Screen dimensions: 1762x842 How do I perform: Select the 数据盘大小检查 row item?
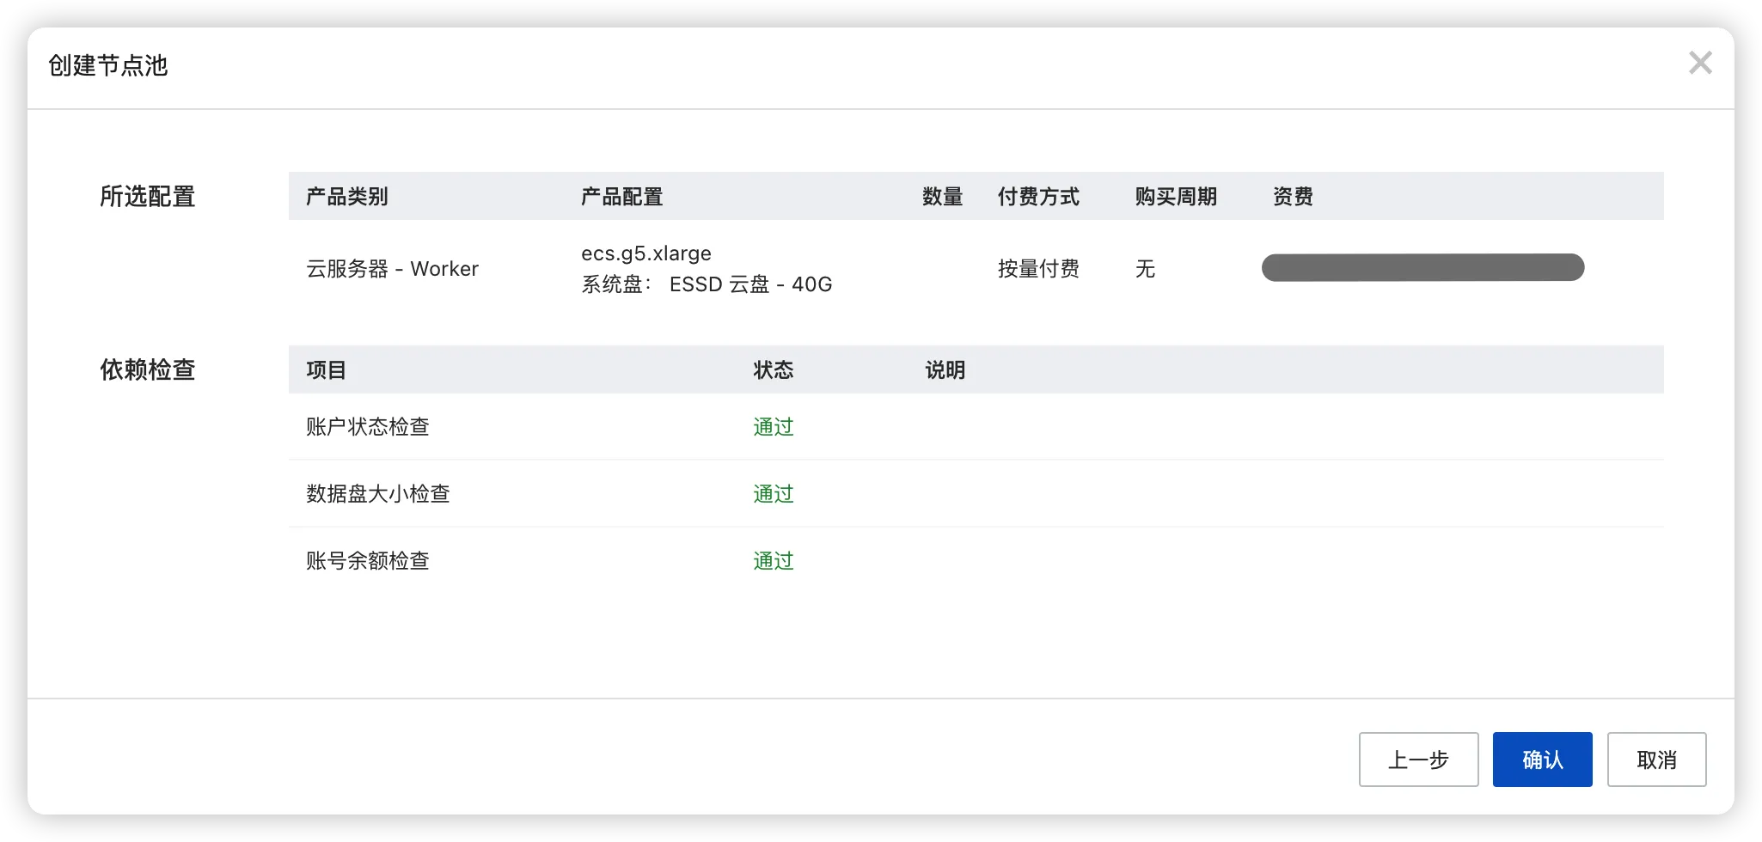pyautogui.click(x=378, y=494)
